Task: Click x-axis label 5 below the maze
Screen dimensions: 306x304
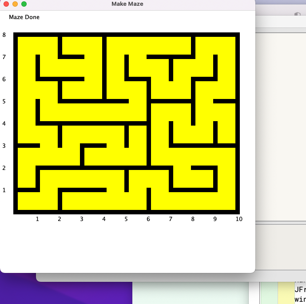Action: click(x=126, y=219)
